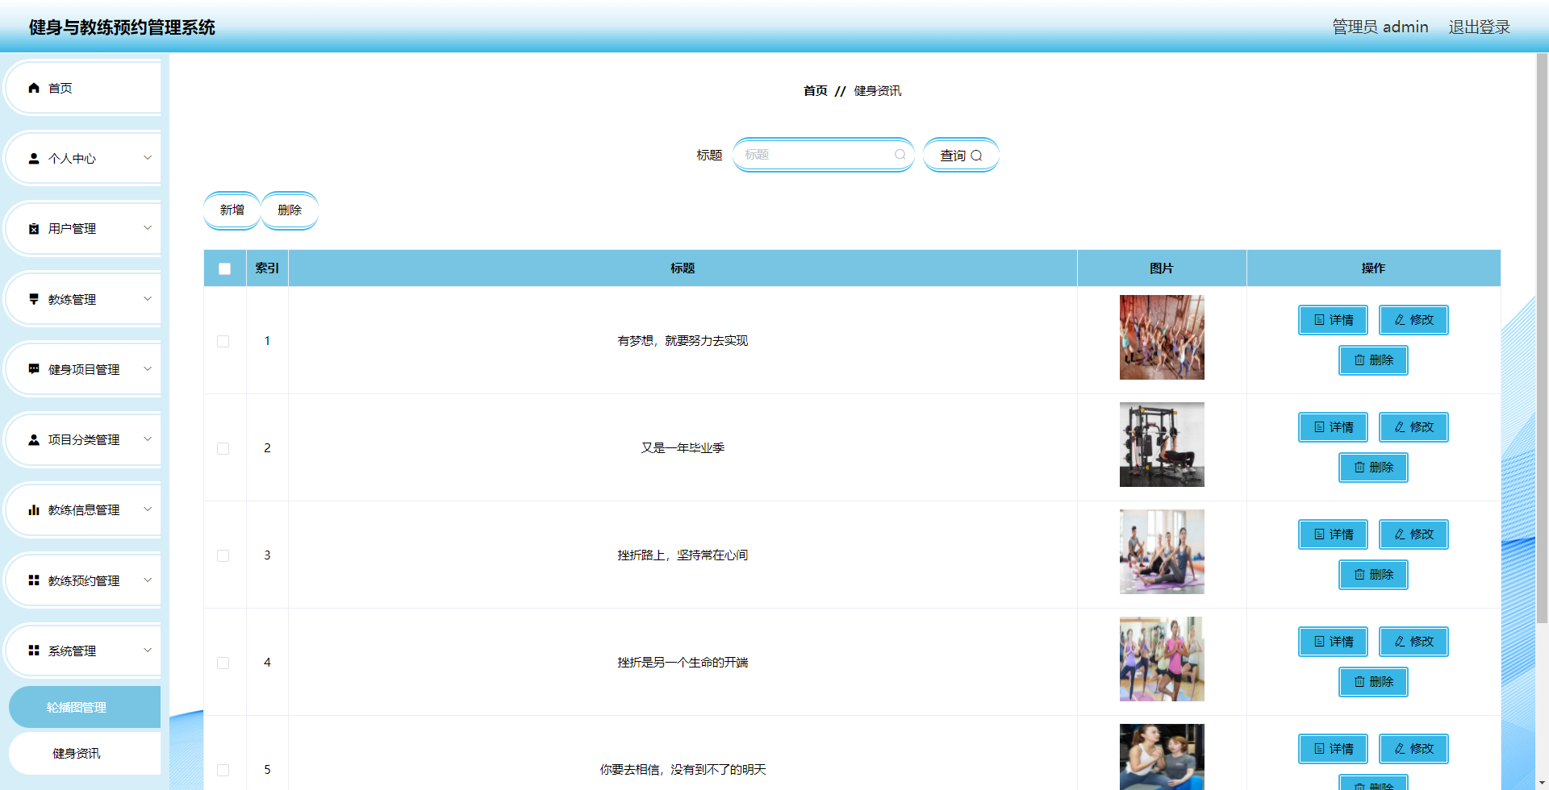Click the 教练管理 sidebar icon
The image size is (1549, 790).
click(x=33, y=298)
